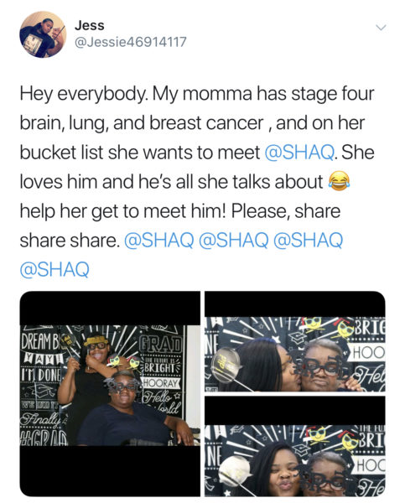Screen dimensions: 405x503
Task: Click the sunglasses emoji prop in the top-right photo
Action: click(311, 325)
